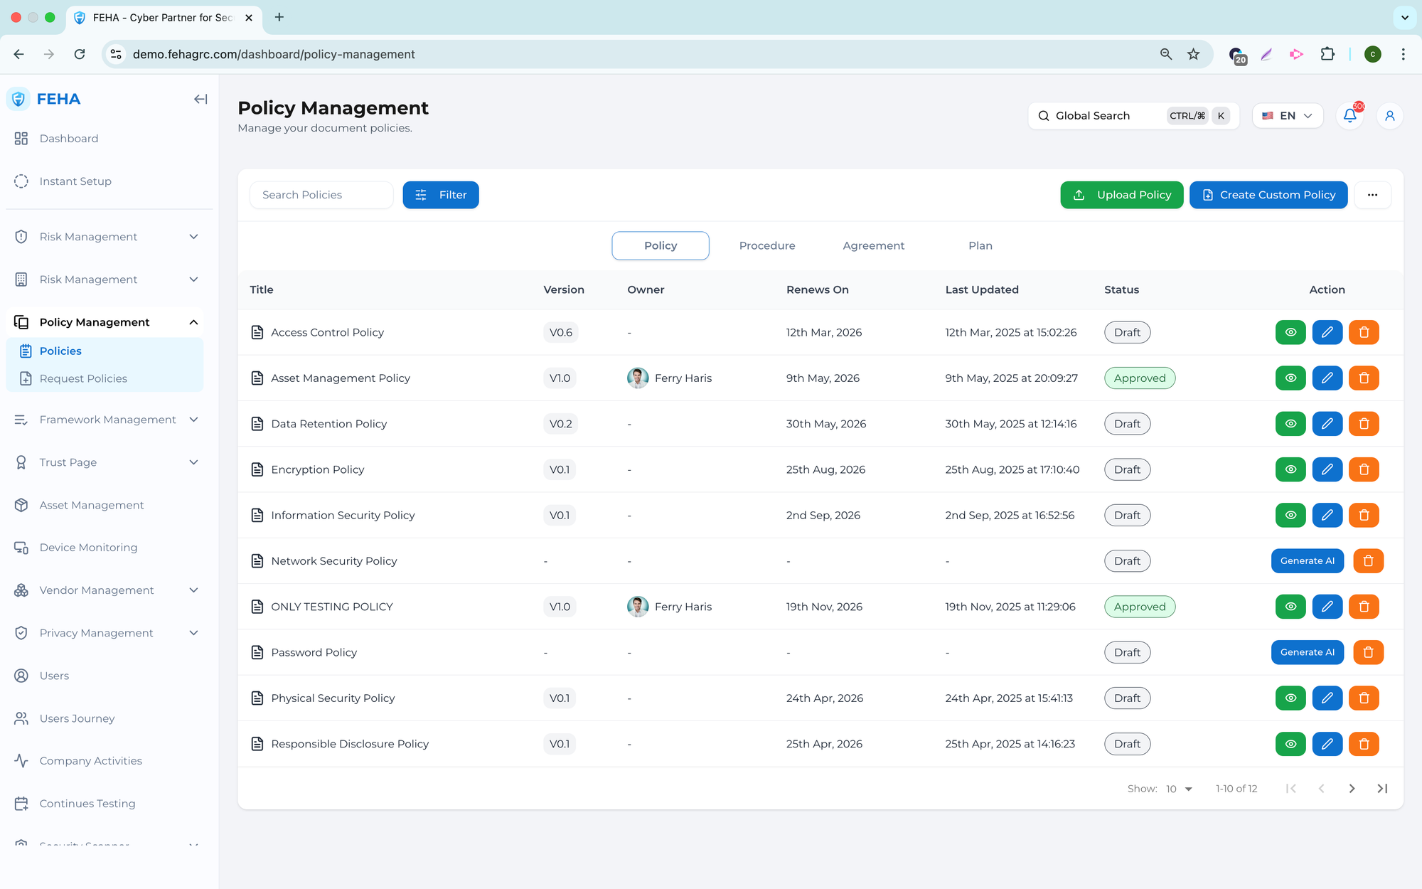
Task: Open the EN language dropdown
Action: (x=1287, y=116)
